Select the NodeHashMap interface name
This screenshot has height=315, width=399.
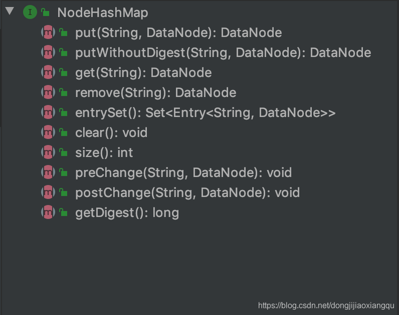[102, 12]
